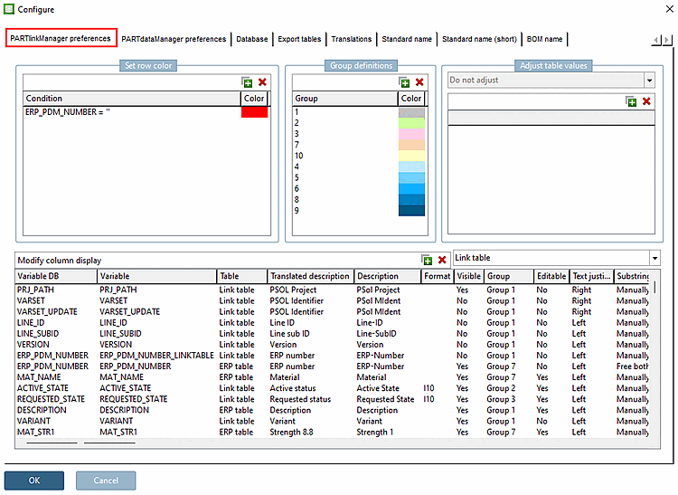The image size is (678, 495).
Task: Remove the selected group definition
Action: (x=419, y=82)
